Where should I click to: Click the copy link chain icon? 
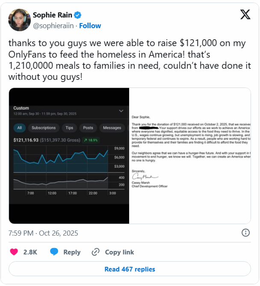pos(96,252)
